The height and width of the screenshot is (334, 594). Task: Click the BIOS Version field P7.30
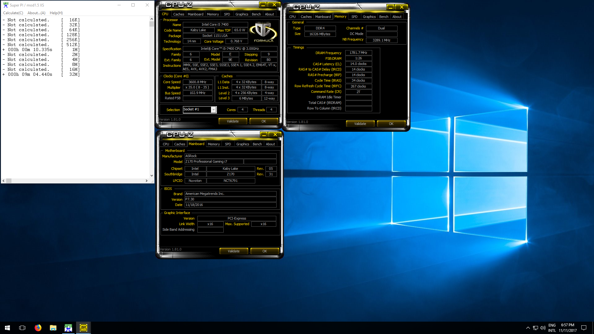[x=230, y=199]
